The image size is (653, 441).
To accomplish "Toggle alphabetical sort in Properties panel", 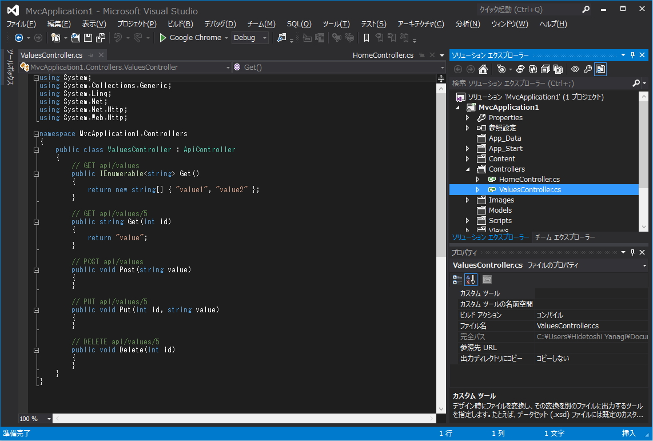I will 471,280.
